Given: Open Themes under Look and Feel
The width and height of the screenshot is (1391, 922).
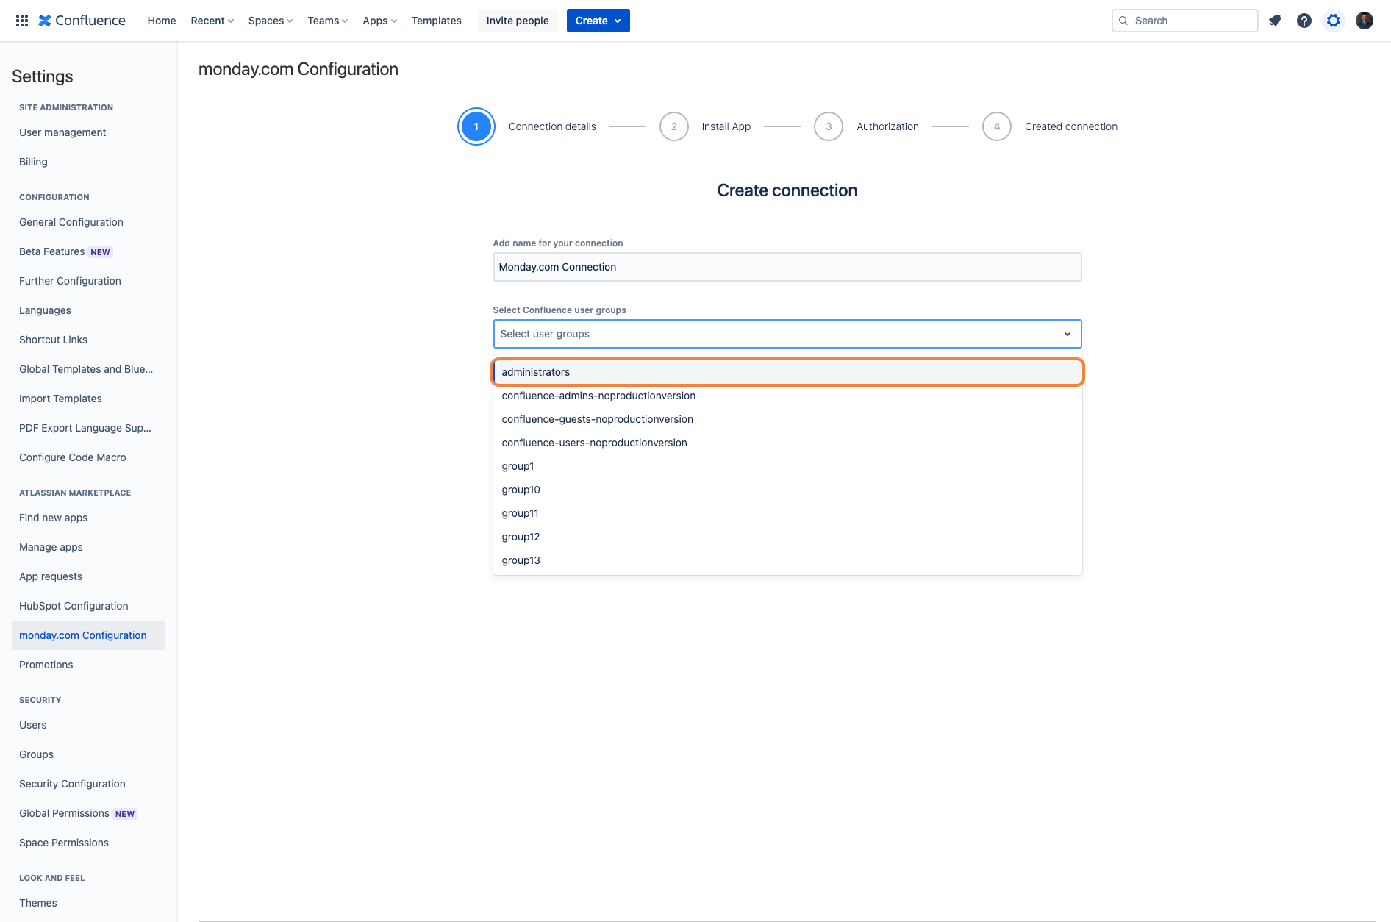Looking at the screenshot, I should [x=38, y=903].
